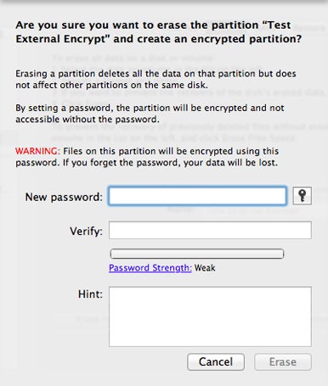Click the "Weak" strength rating text
Screen dimensions: 328x386
pyautogui.click(x=205, y=267)
